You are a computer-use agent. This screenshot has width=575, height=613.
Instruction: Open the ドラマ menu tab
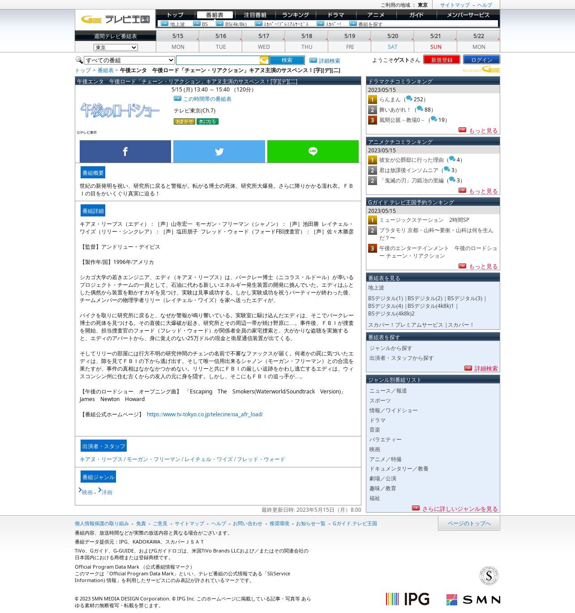pyautogui.click(x=336, y=15)
